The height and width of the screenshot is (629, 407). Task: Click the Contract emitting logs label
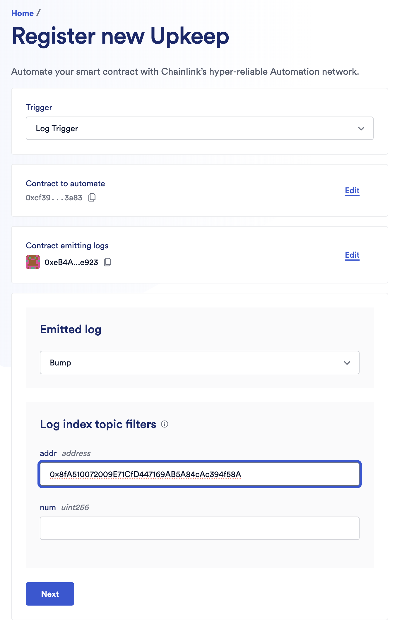[x=67, y=245]
